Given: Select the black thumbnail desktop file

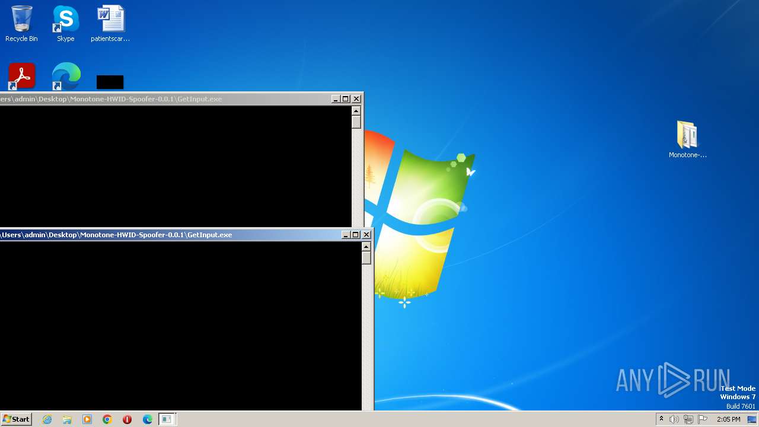Looking at the screenshot, I should tap(110, 82).
